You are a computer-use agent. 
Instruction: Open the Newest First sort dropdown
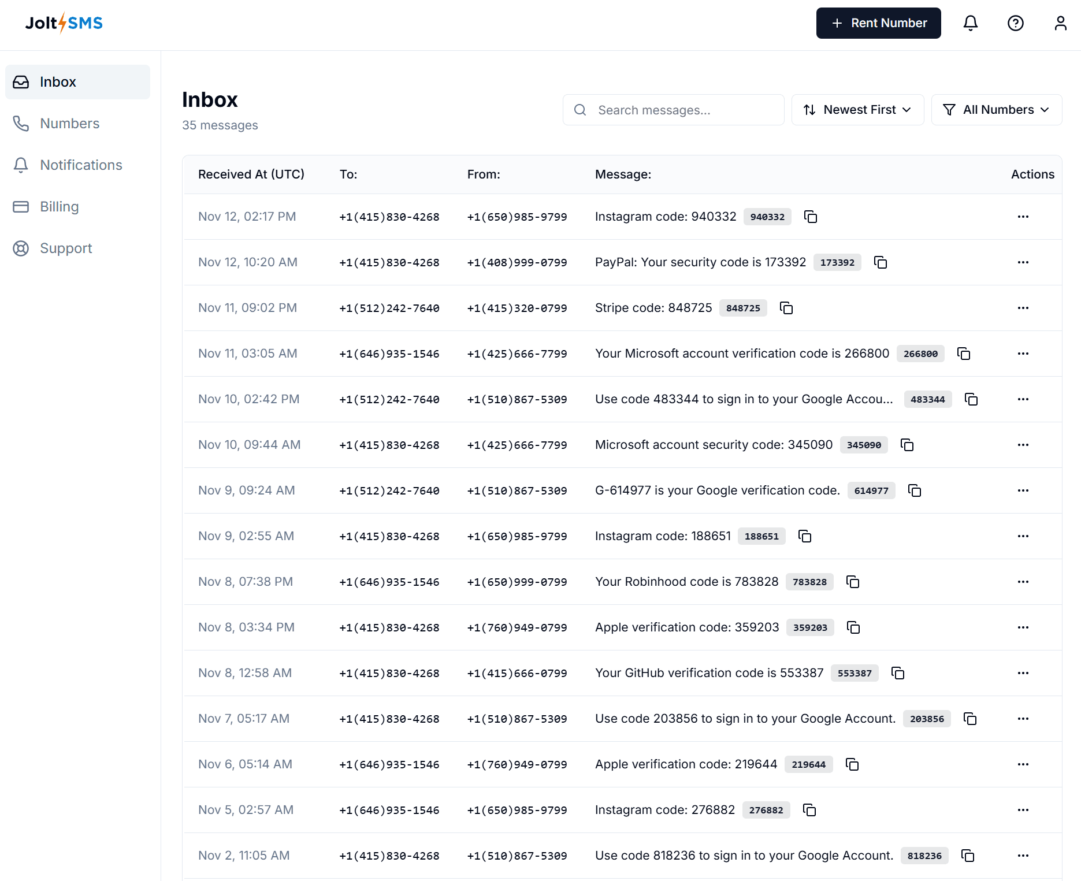(x=857, y=110)
